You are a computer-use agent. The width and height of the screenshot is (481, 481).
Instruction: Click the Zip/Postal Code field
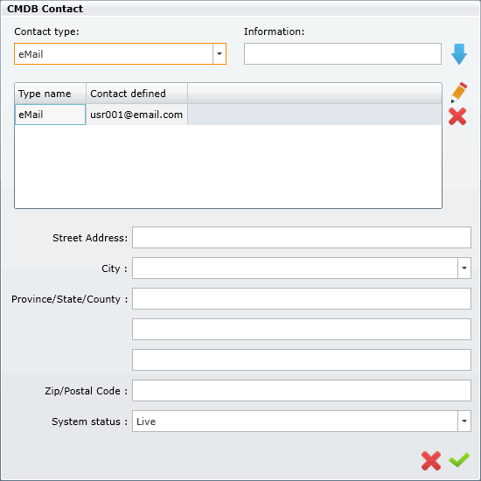click(302, 391)
